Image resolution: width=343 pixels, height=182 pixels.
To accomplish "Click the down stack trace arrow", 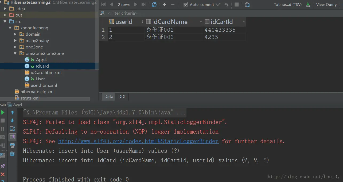I will (12, 121).
